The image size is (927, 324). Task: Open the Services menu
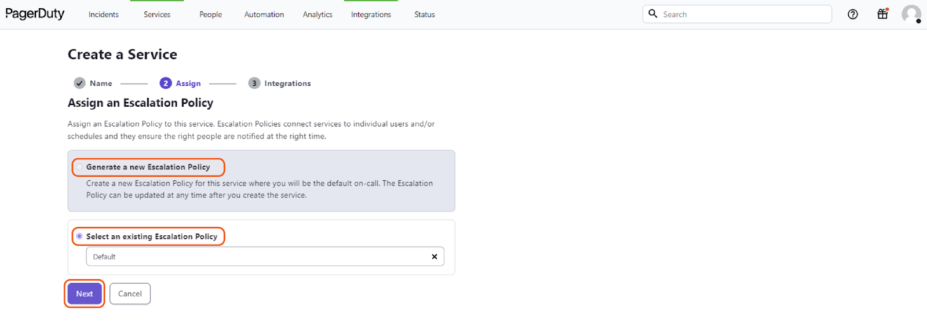click(157, 14)
